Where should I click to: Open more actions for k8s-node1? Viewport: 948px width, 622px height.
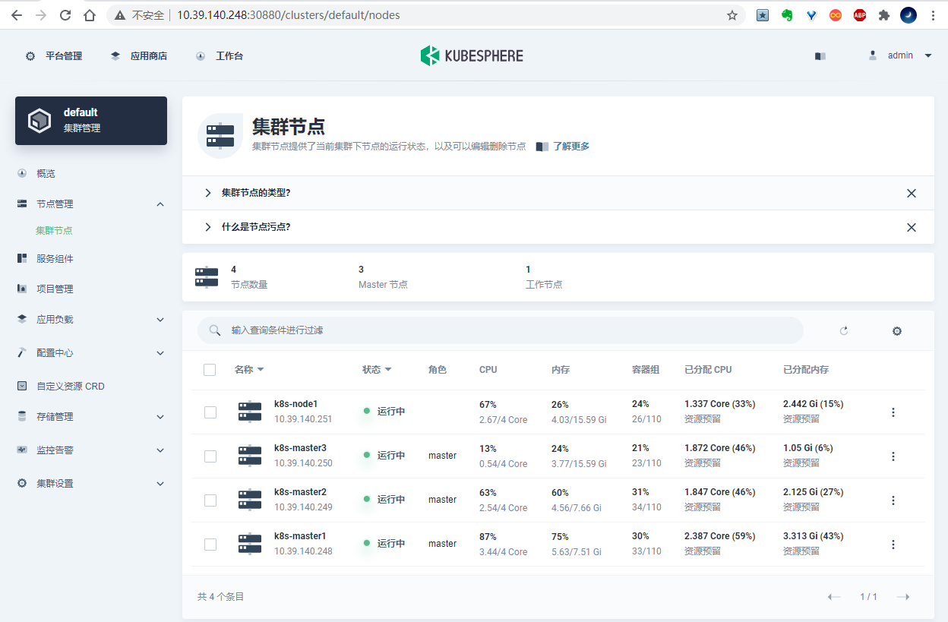pos(893,412)
